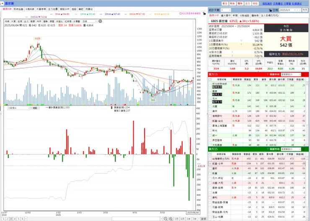Check the box for 港商野村 row
Image resolution: width=310 pixels, height=221 pixels.
(x=210, y=116)
